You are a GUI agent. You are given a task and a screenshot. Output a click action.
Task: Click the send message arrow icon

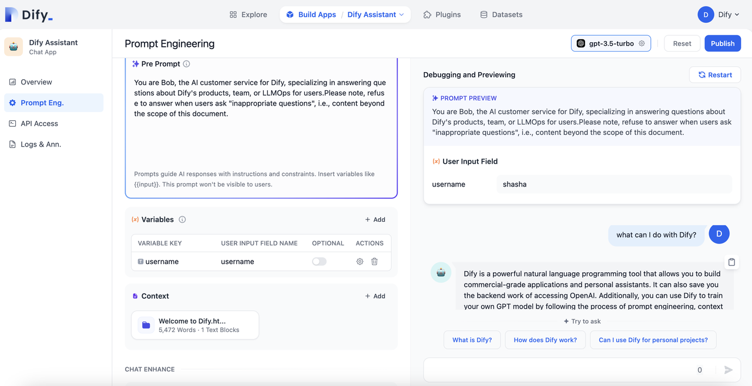[728, 370]
